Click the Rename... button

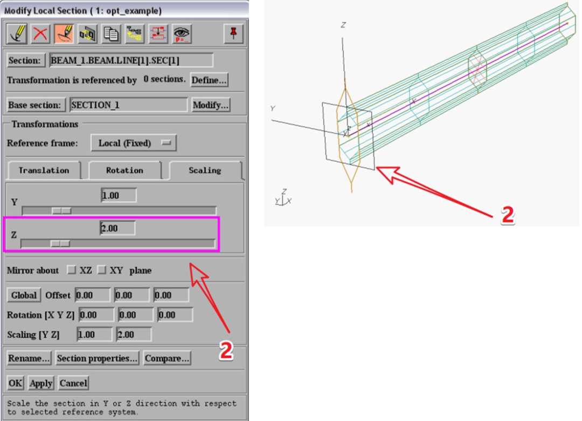(x=29, y=358)
